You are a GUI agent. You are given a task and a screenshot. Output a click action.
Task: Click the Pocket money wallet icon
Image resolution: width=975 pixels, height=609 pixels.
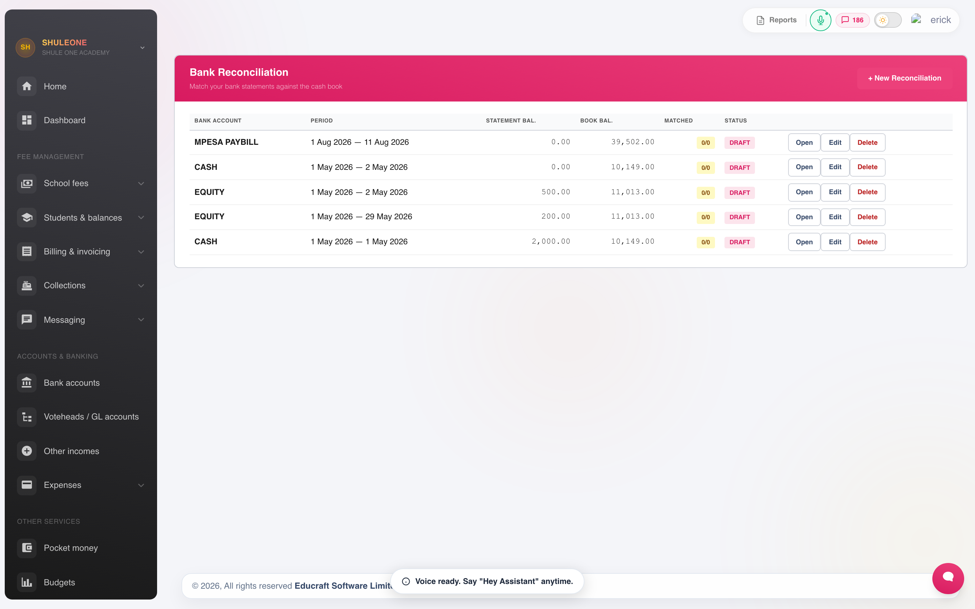point(27,548)
